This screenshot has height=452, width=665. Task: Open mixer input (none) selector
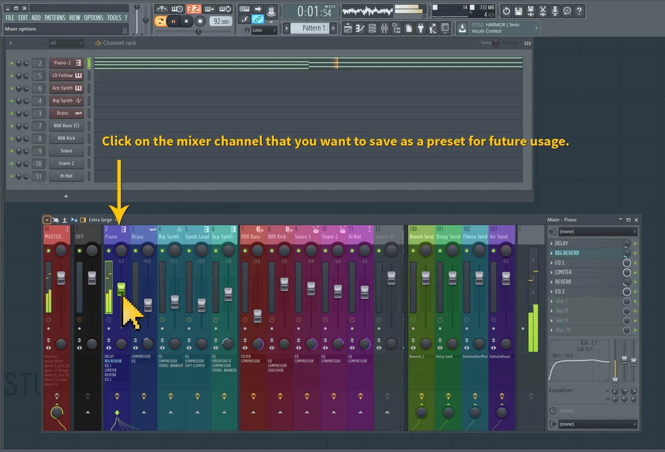click(597, 231)
